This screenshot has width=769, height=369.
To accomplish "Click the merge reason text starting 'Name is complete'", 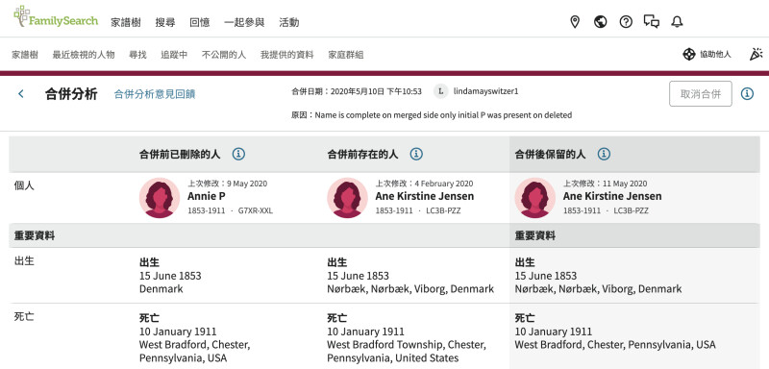I will 443,115.
